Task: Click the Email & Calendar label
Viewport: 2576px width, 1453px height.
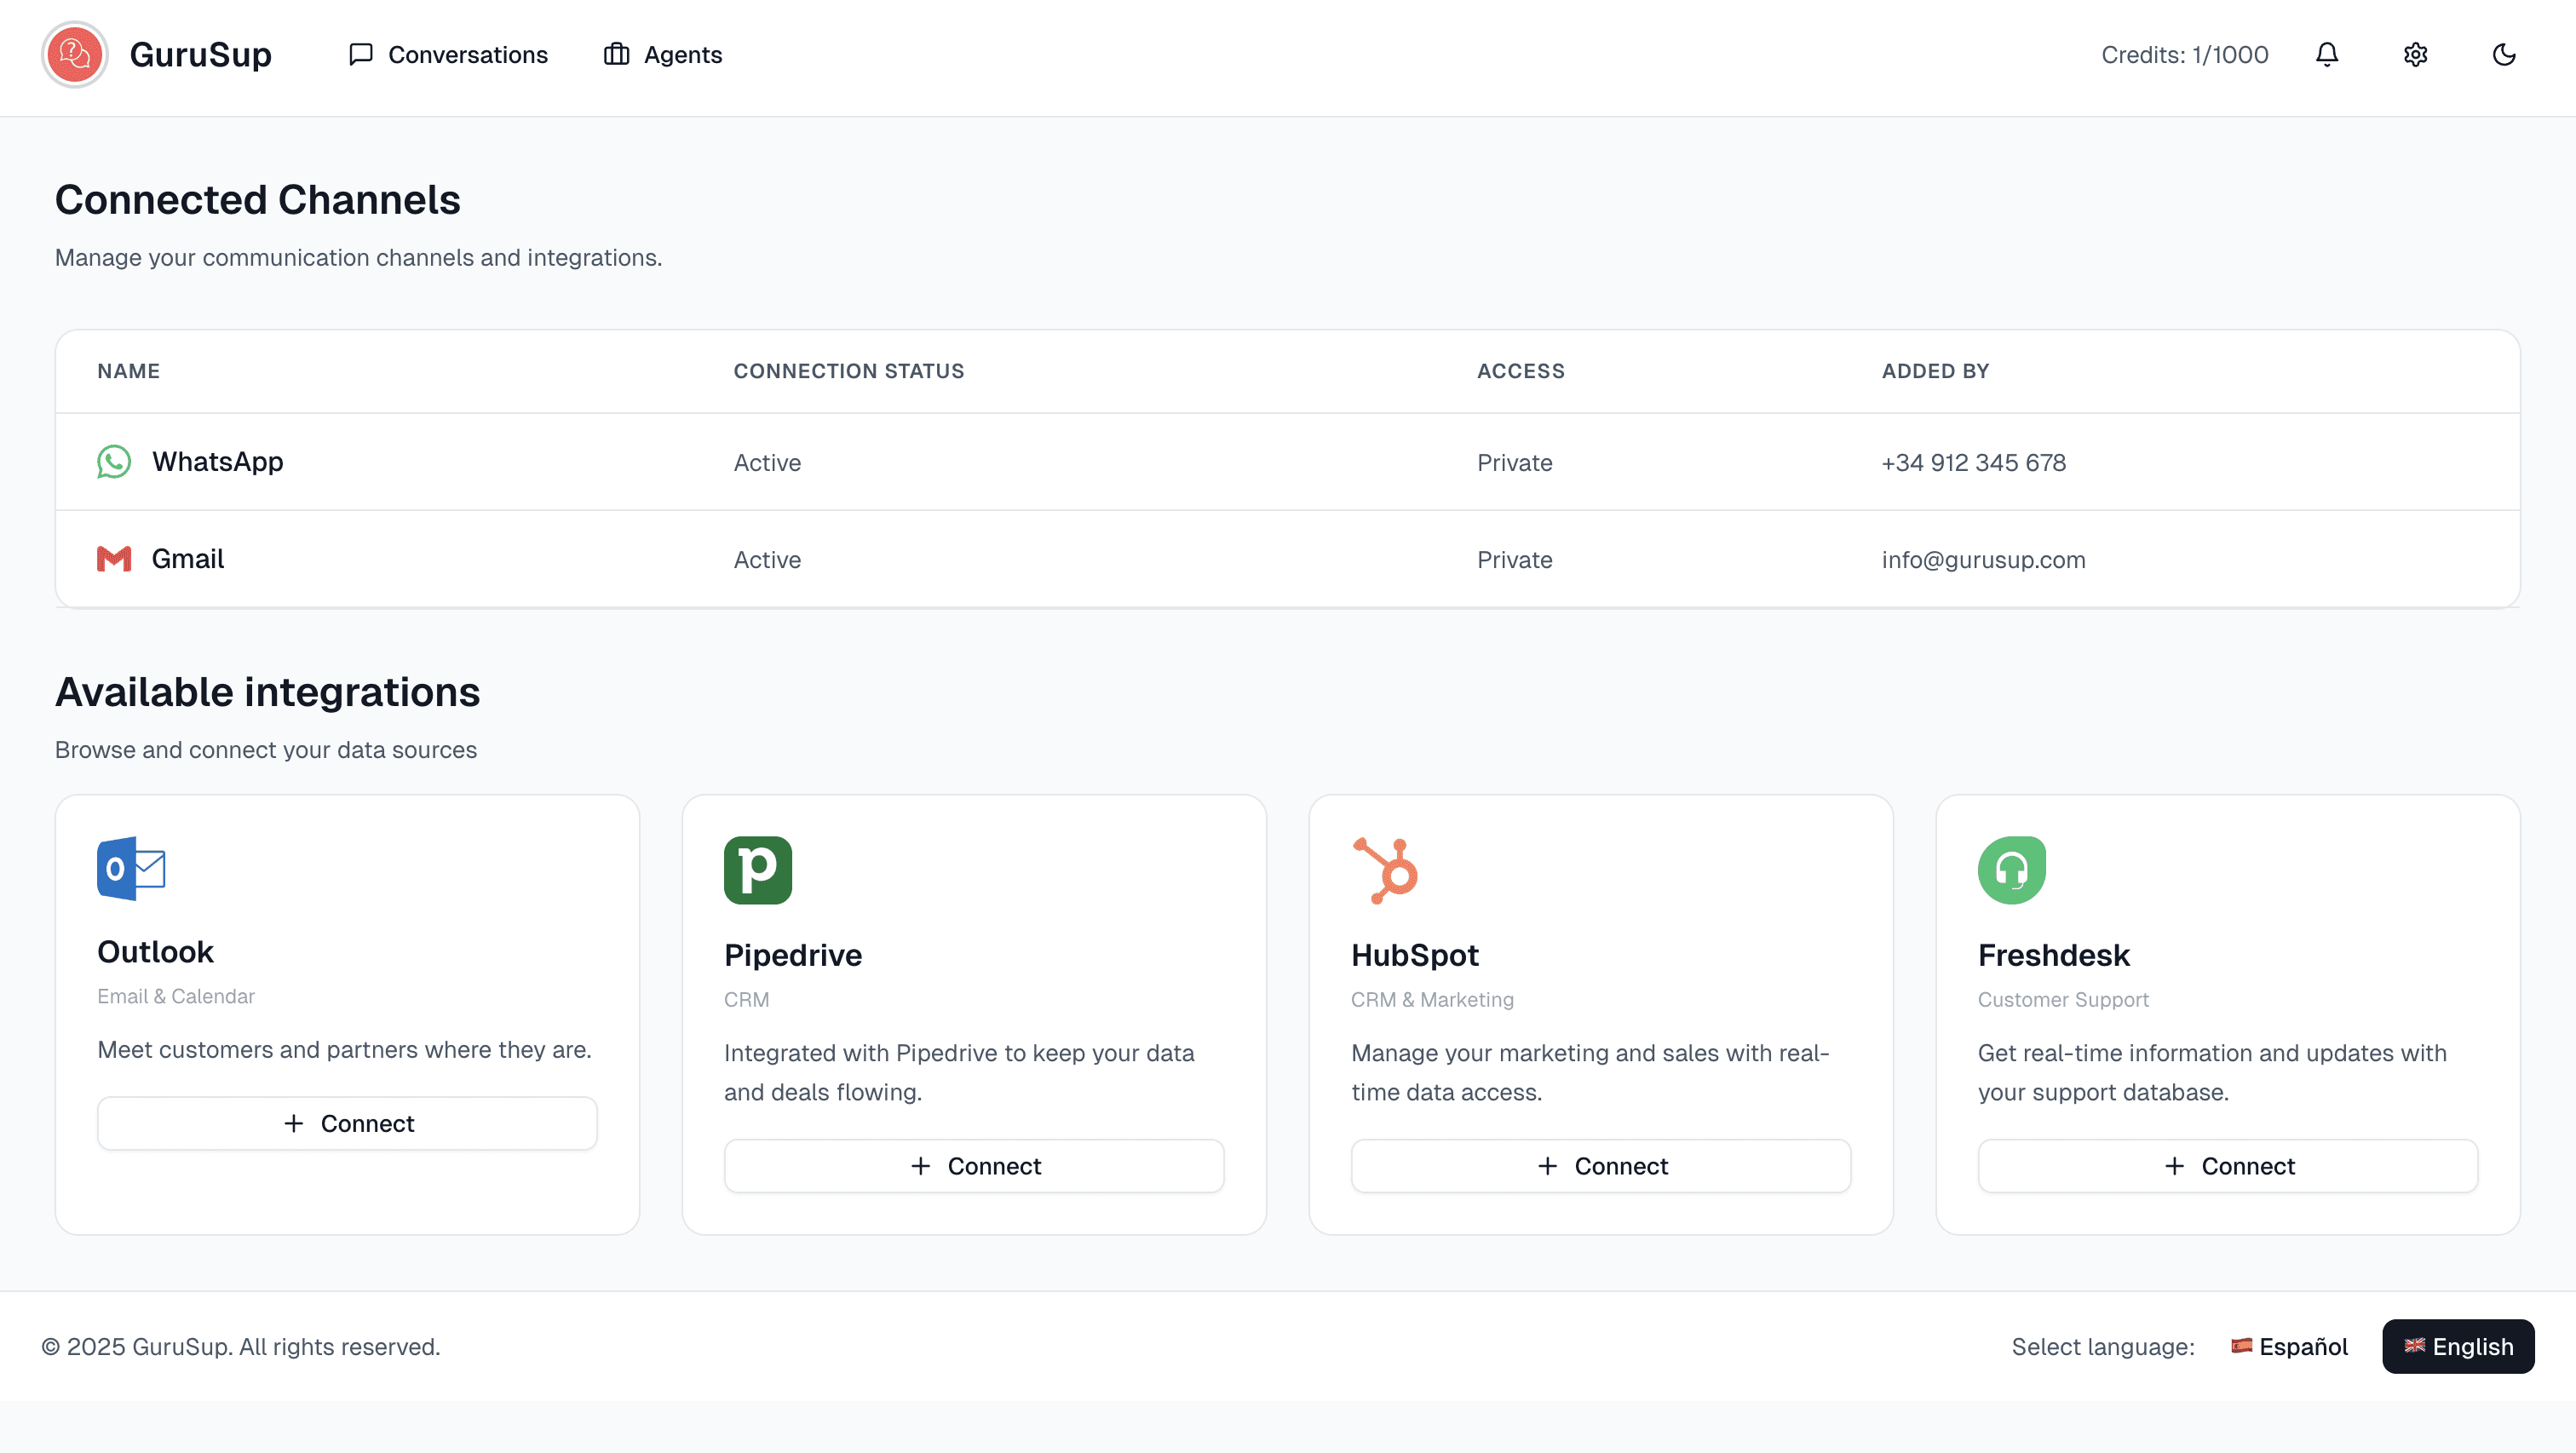Action: click(x=176, y=996)
